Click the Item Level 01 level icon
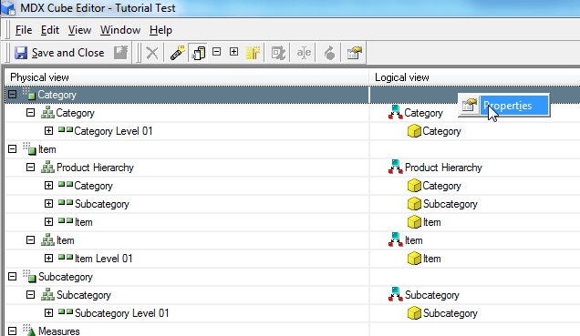This screenshot has height=336, width=580. click(x=66, y=257)
